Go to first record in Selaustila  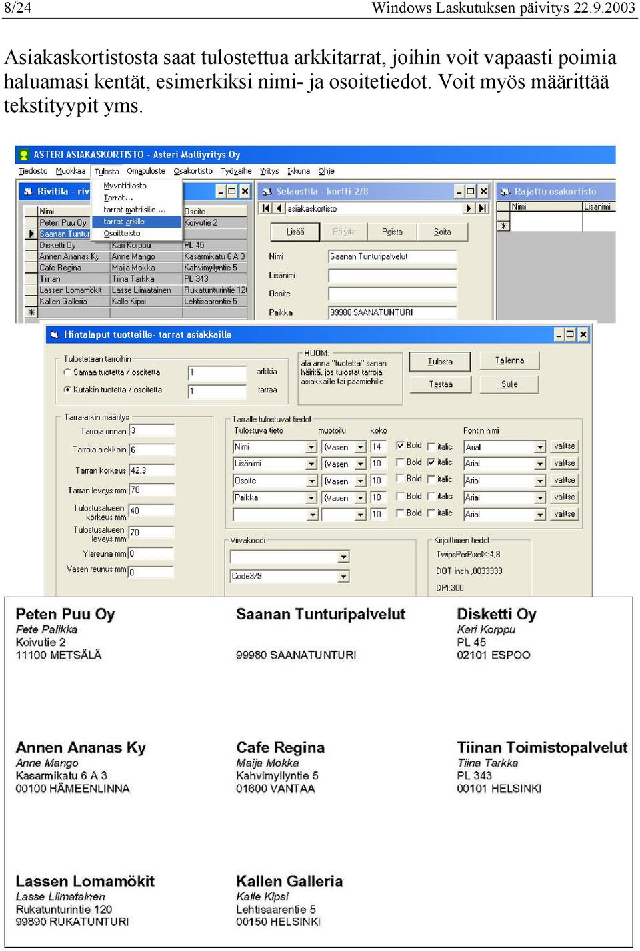266,208
